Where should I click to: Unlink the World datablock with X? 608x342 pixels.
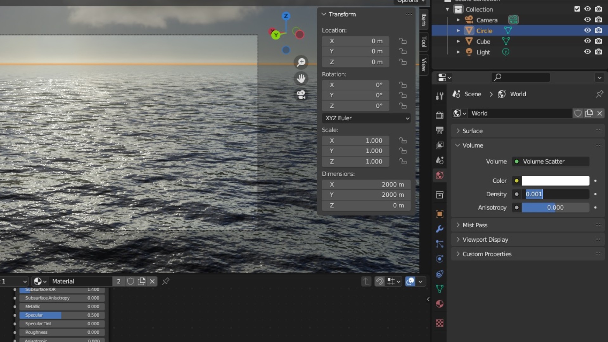tap(599, 113)
